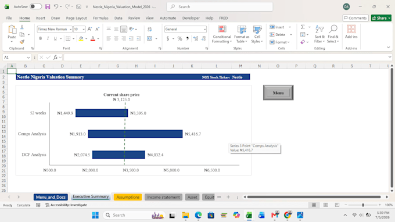Open the Formulas ribbon tab
The image size is (395, 222).
coord(100,18)
